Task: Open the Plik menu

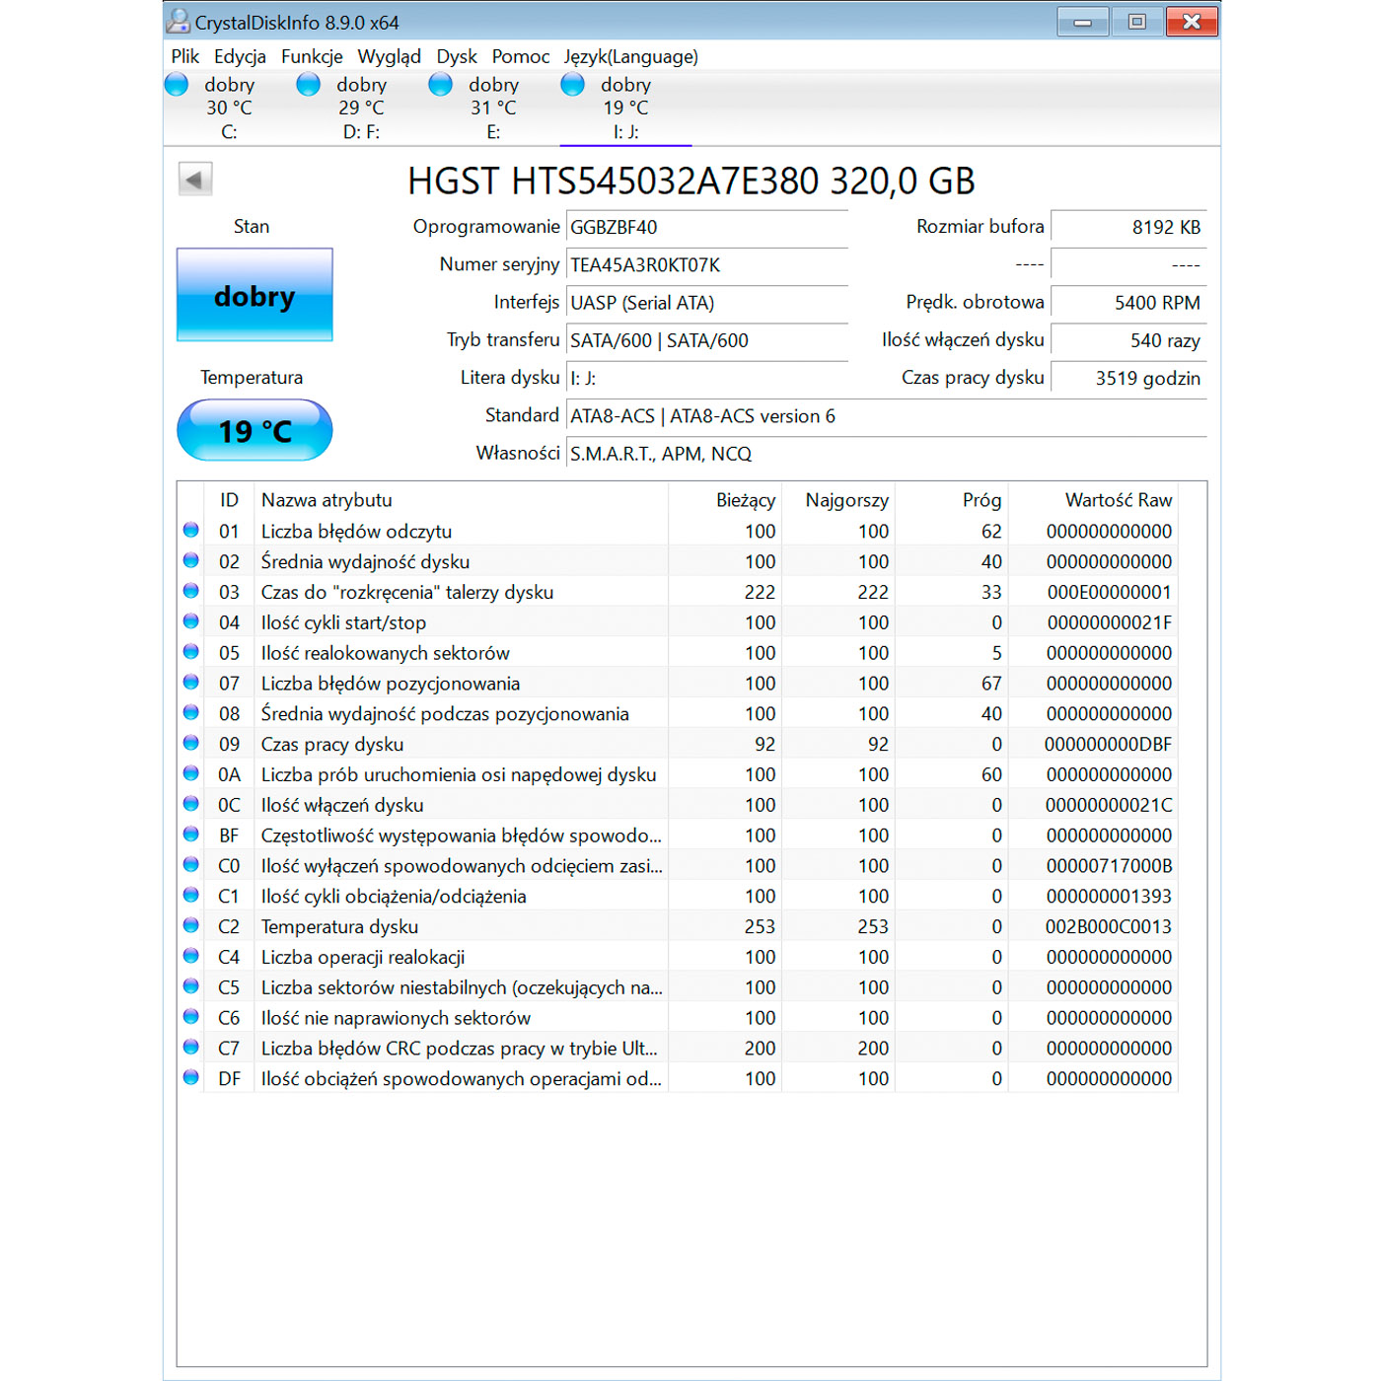Action: click(184, 56)
